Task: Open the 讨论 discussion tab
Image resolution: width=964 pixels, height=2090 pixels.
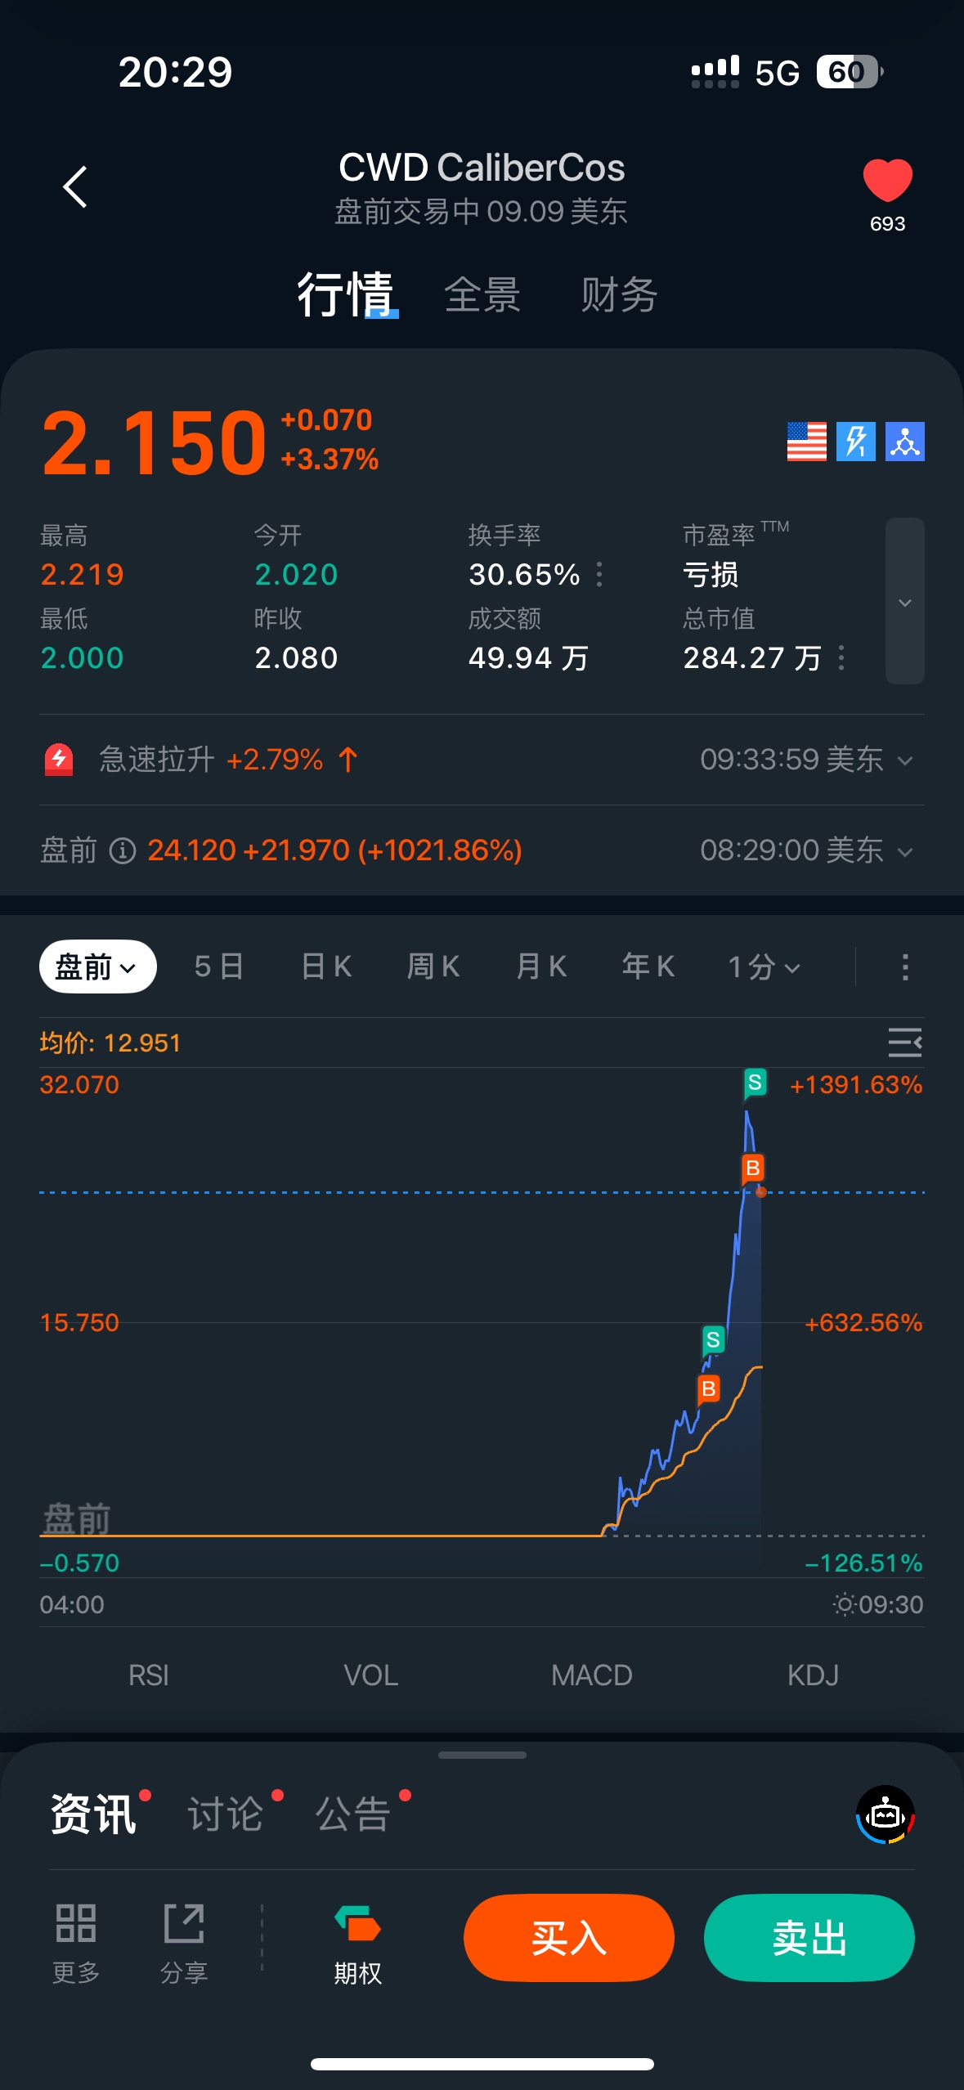Action: [x=226, y=1815]
